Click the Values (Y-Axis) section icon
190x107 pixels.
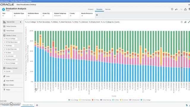(x=4, y=35)
